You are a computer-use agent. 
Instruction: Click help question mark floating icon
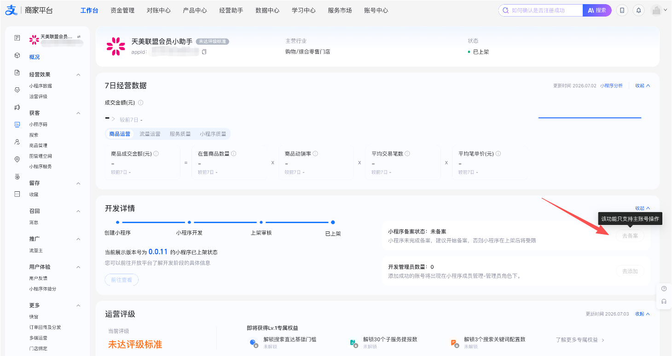[664, 289]
